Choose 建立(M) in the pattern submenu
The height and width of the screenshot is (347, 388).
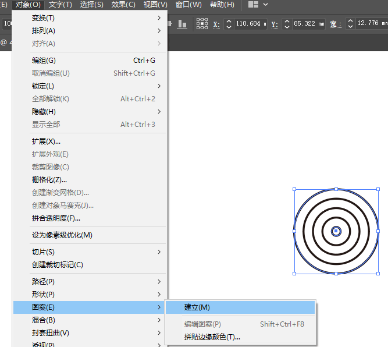[197, 307]
